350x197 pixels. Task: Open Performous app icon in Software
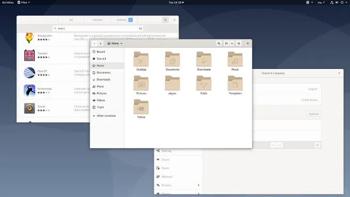pos(30,90)
